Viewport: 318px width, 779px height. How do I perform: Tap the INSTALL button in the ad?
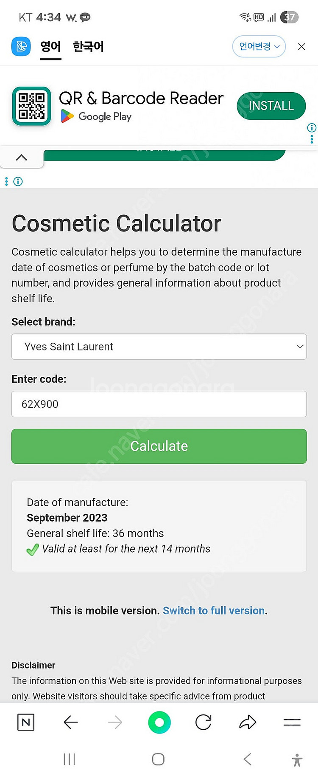tap(271, 106)
